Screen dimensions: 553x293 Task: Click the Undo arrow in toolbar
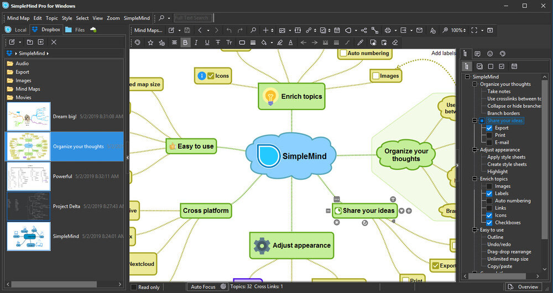pyautogui.click(x=229, y=30)
